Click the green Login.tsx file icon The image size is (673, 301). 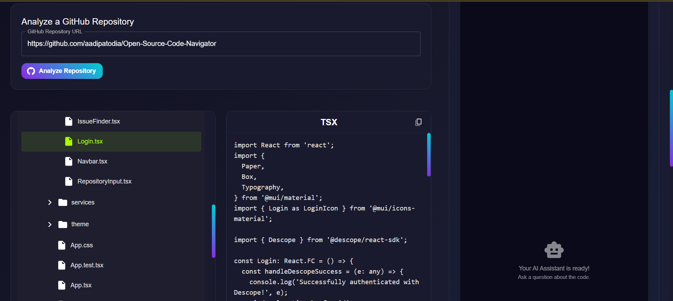[x=69, y=141]
